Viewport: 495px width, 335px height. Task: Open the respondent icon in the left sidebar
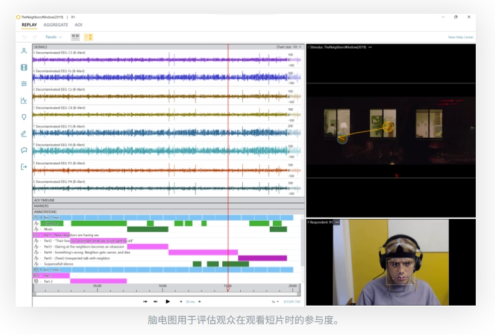click(24, 51)
